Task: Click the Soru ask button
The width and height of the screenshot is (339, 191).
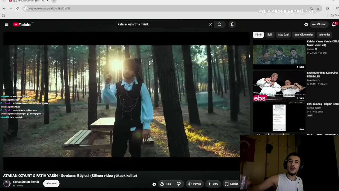Action: pyautogui.click(x=213, y=184)
